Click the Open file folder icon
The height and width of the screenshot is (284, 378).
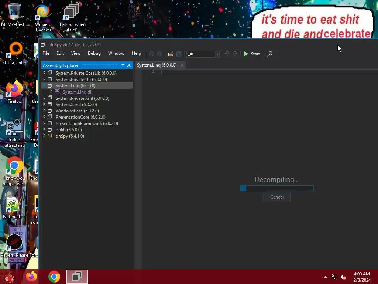pos(171,54)
